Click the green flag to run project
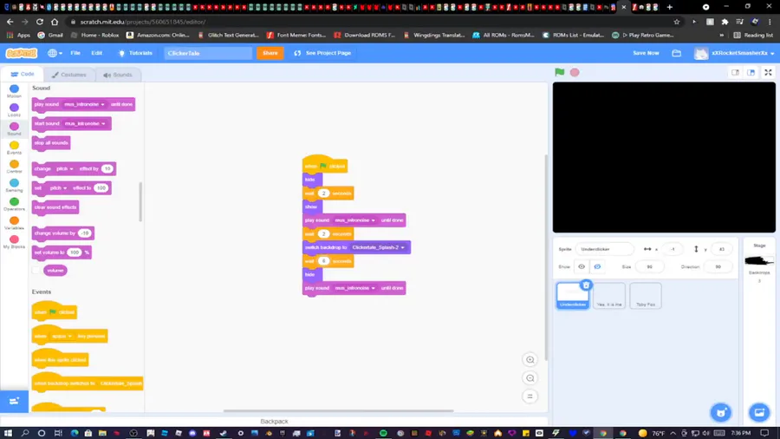This screenshot has width=780, height=439. point(560,72)
